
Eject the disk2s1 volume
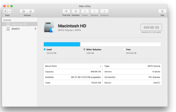(35, 29)
